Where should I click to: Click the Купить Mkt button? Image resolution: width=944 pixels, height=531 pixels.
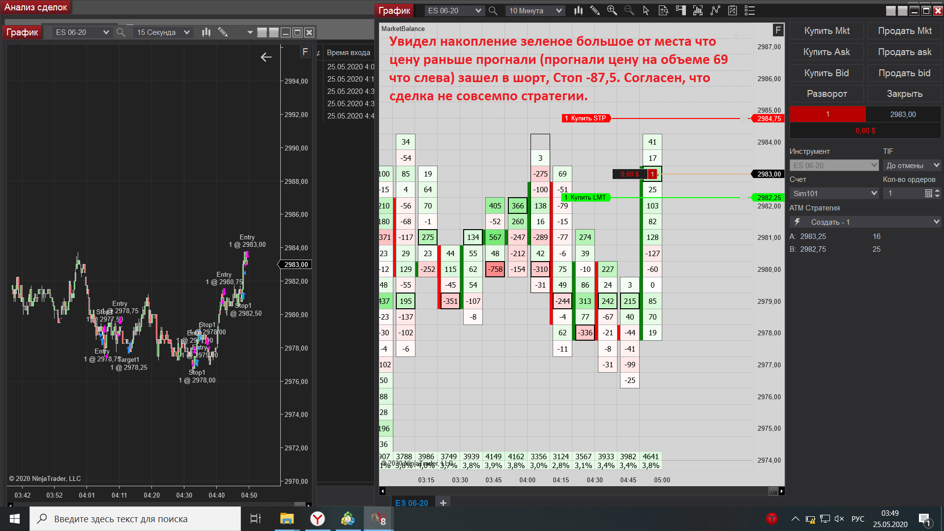point(826,31)
